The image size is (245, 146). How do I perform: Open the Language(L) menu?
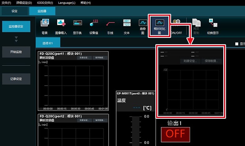coord(67,3)
